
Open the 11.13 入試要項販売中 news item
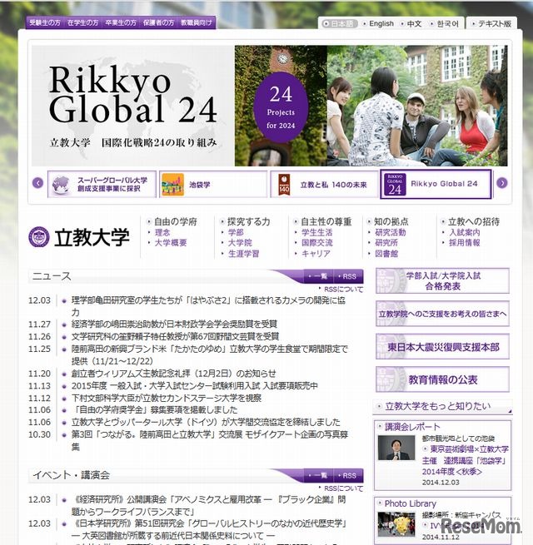(x=195, y=385)
